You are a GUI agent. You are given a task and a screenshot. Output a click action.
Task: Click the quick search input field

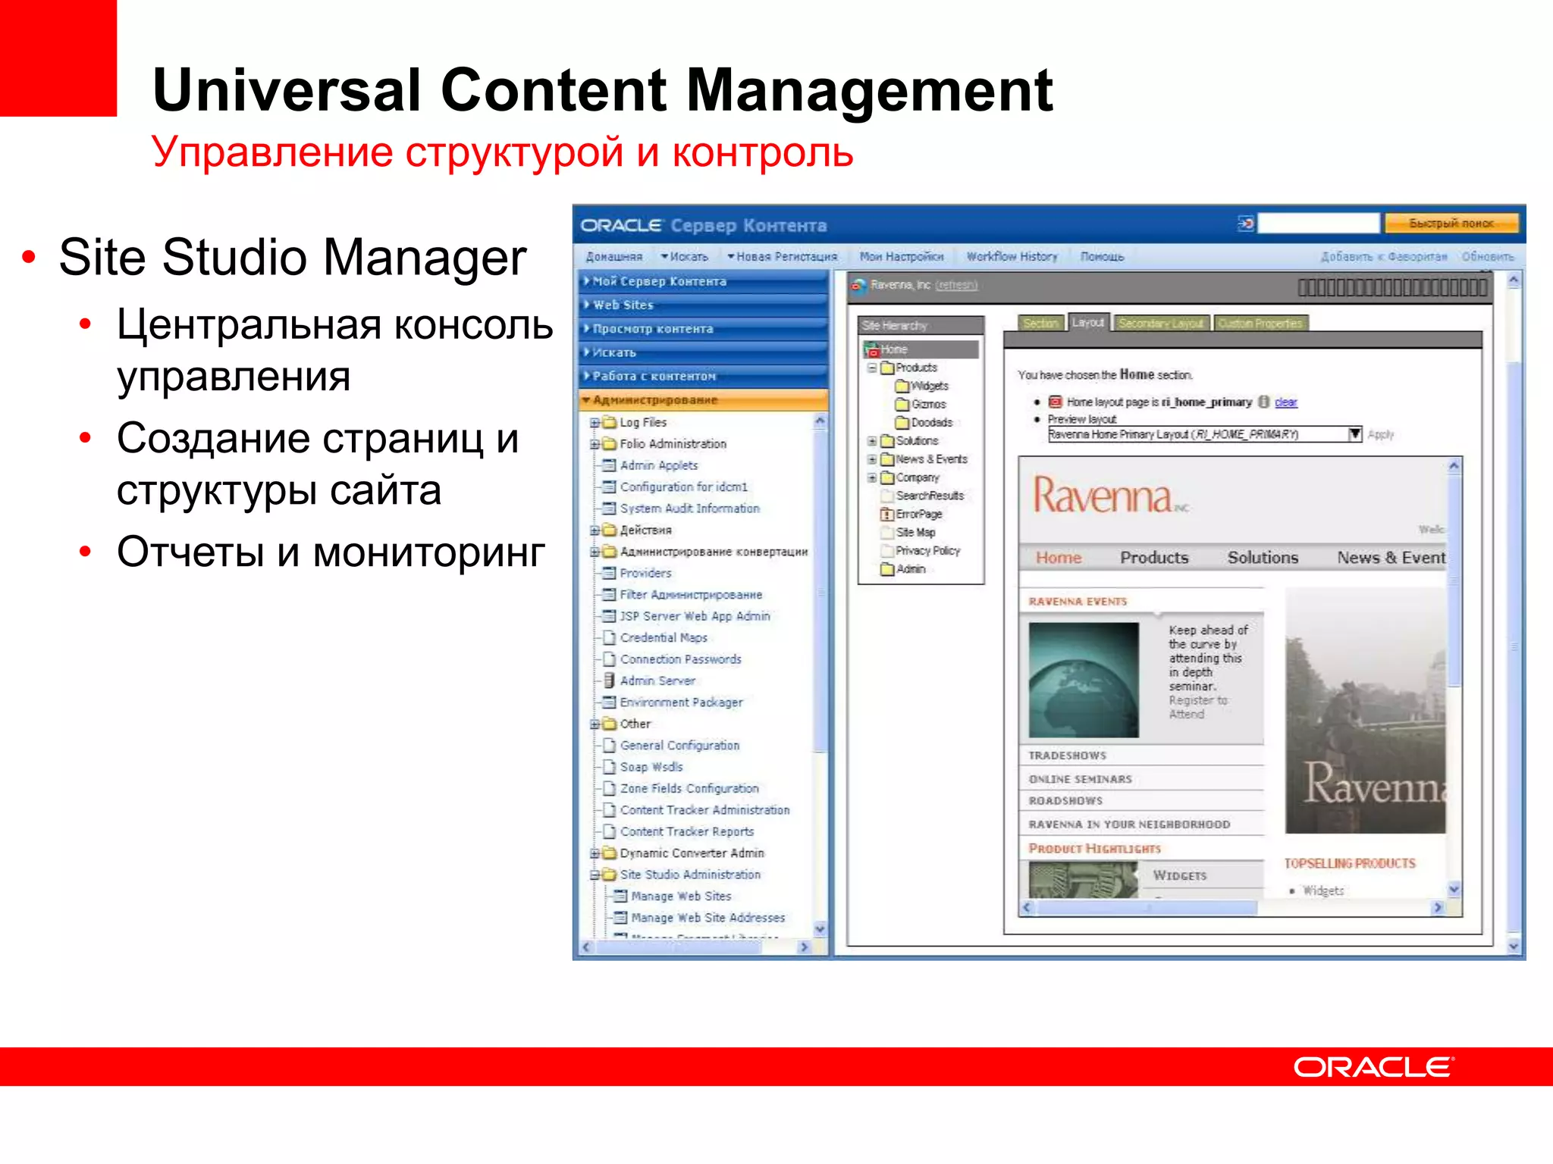[1318, 223]
